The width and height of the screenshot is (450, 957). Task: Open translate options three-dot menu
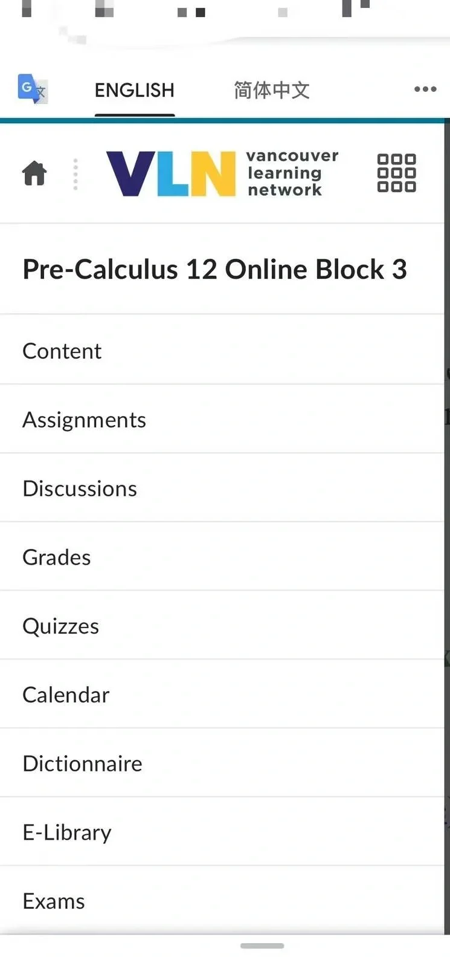(425, 89)
